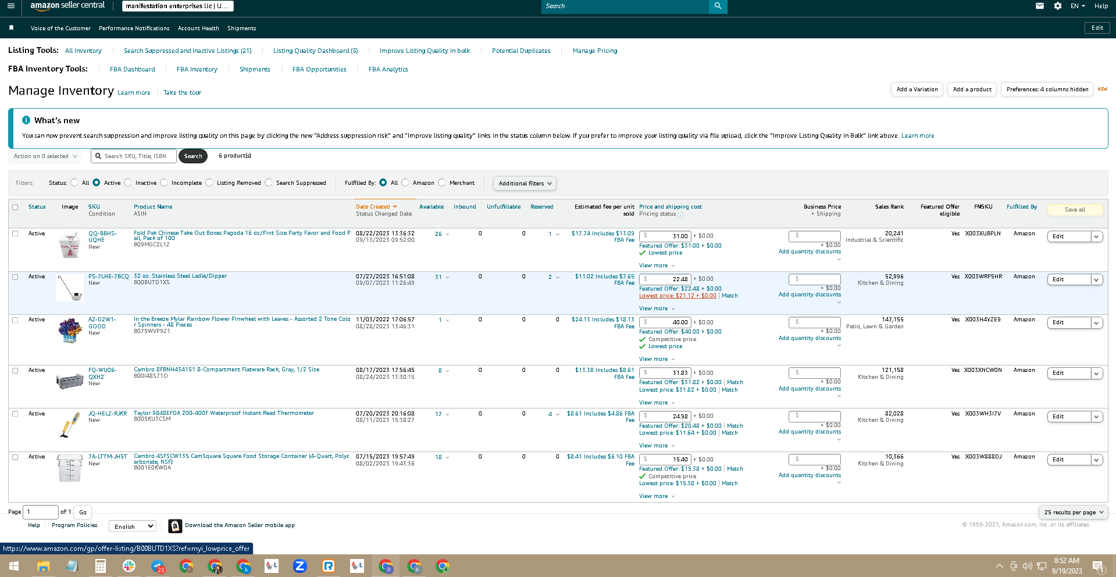Click the Add a product button
The height and width of the screenshot is (577, 1116).
click(x=972, y=89)
